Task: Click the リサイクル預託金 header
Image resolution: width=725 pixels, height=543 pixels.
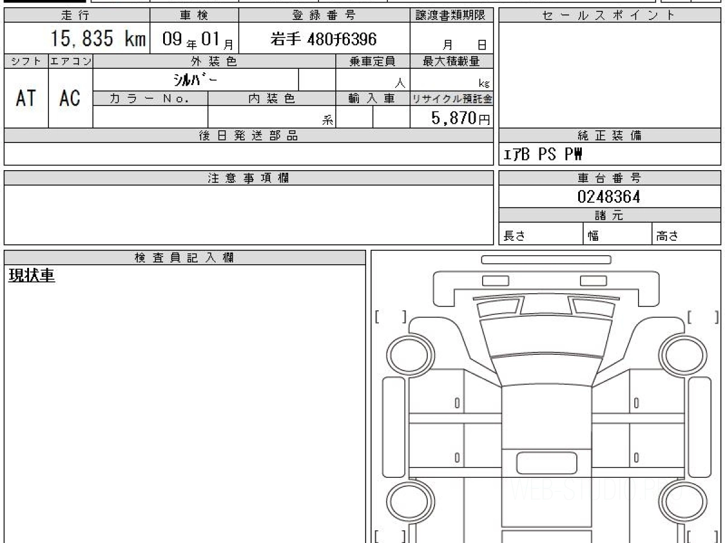Action: (x=451, y=98)
